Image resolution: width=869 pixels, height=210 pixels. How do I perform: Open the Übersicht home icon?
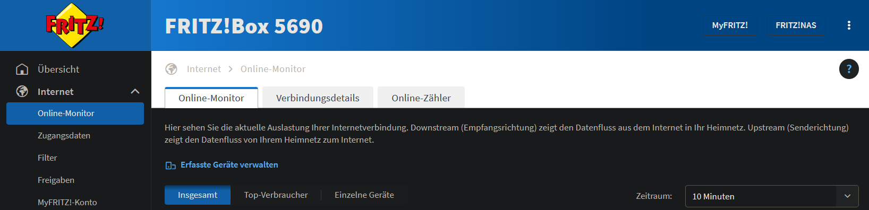tap(22, 69)
